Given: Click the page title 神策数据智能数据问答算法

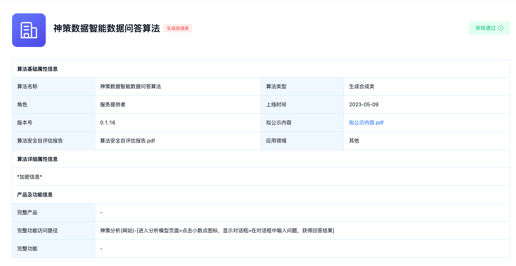Looking at the screenshot, I should click(107, 28).
